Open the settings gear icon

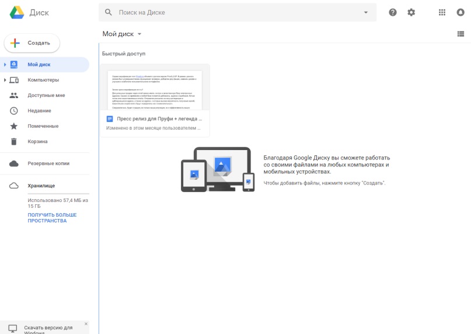click(x=411, y=12)
